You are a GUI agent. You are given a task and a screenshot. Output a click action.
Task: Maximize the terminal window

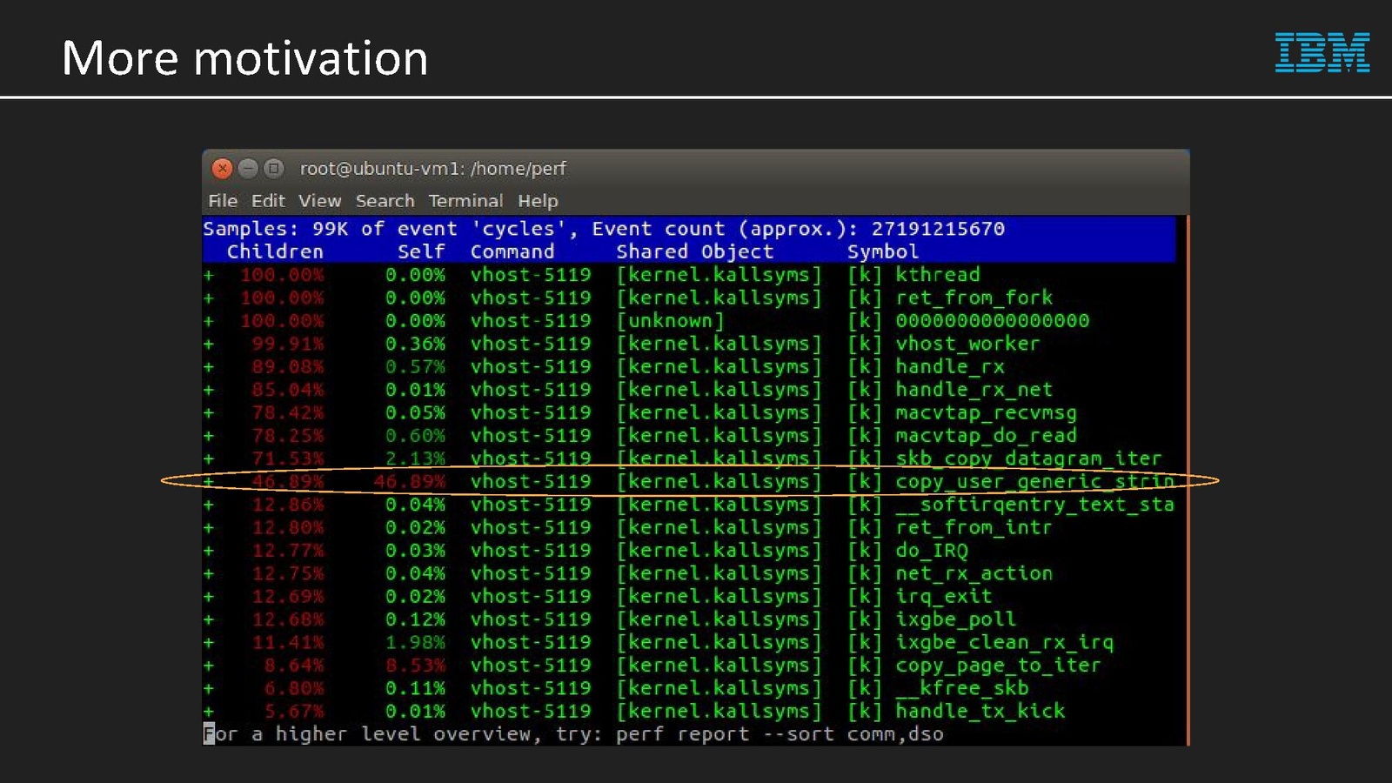click(274, 168)
